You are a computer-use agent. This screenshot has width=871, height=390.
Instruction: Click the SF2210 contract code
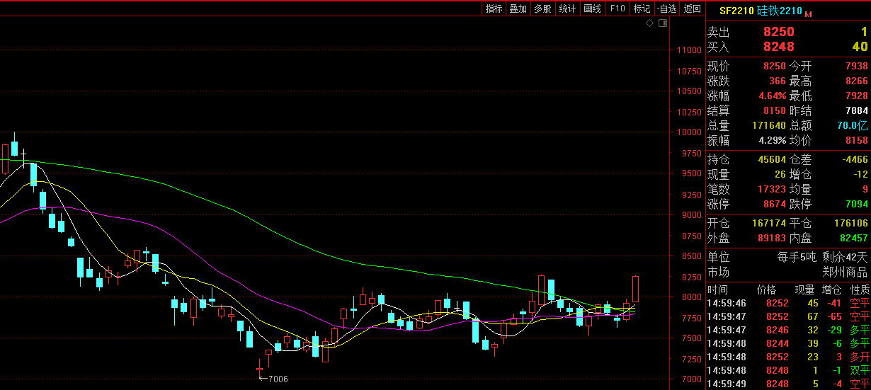736,11
